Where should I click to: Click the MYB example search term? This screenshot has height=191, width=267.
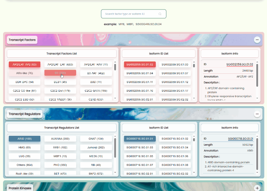[122, 24]
